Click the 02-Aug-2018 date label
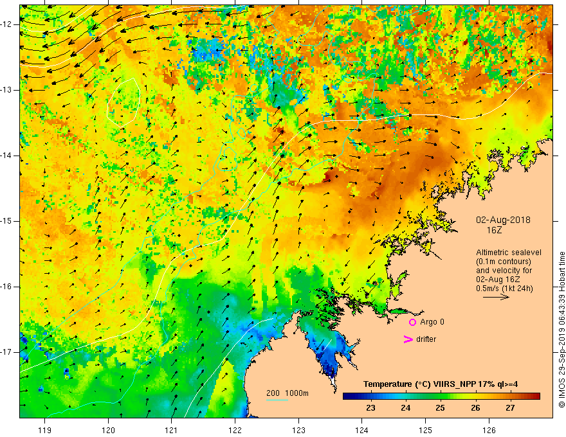This screenshot has width=566, height=437. 502,219
